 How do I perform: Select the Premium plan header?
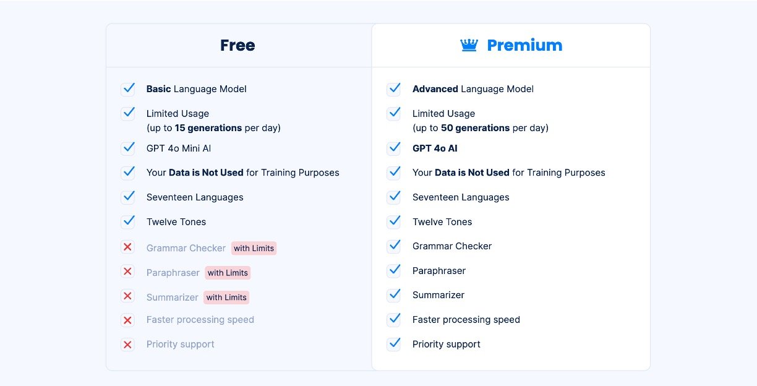(x=524, y=45)
